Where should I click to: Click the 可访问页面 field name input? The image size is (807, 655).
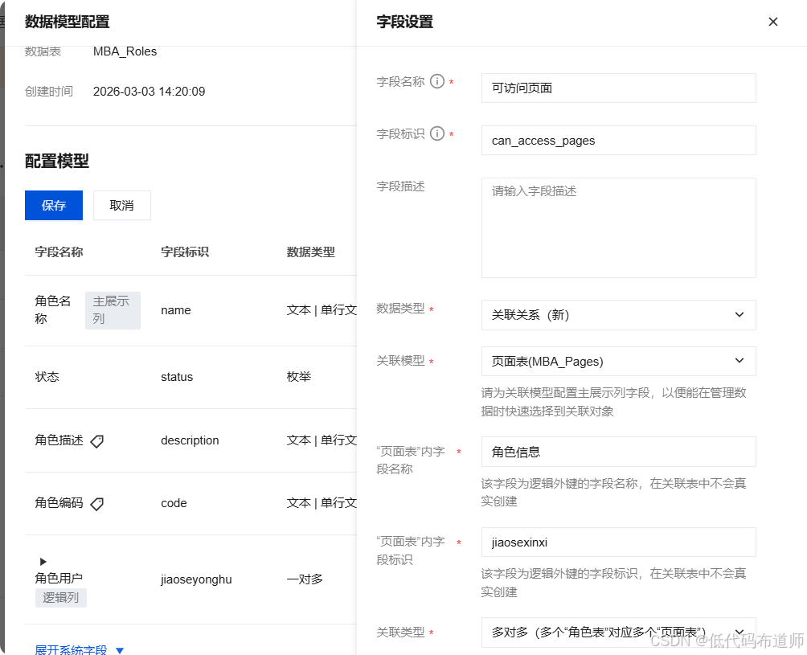(x=617, y=88)
